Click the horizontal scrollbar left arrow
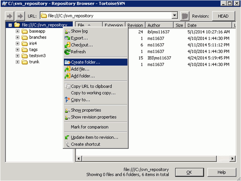 (79, 159)
